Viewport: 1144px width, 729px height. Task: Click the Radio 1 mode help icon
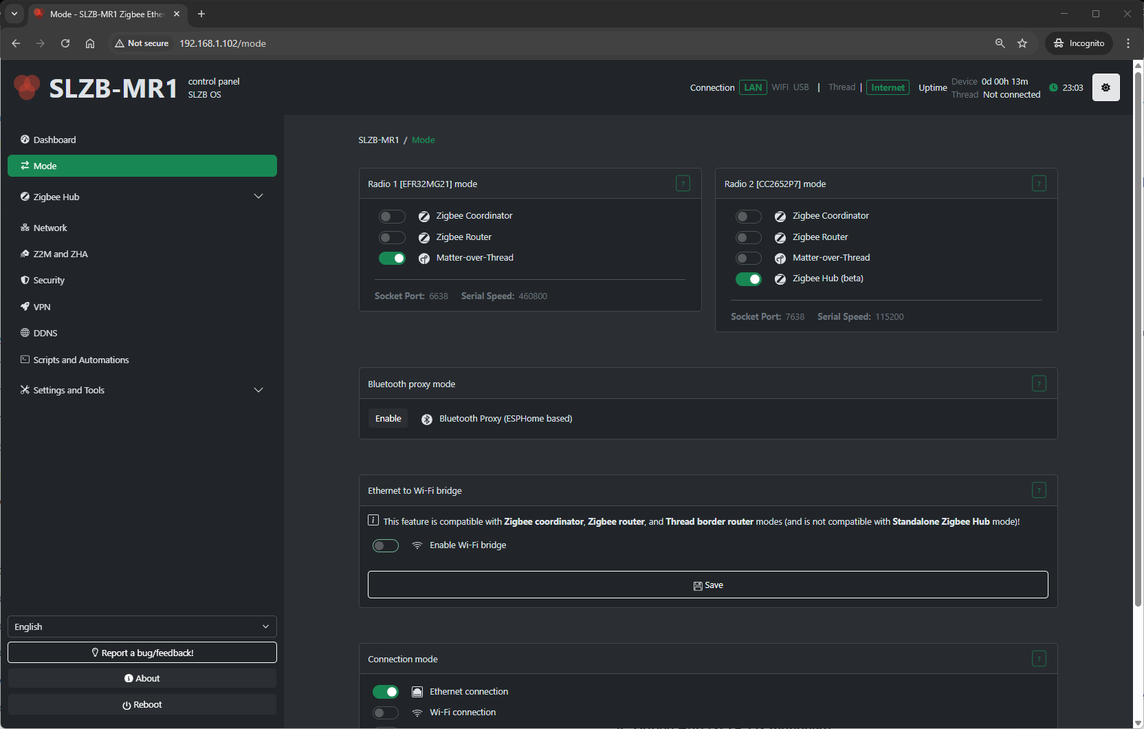click(x=683, y=184)
